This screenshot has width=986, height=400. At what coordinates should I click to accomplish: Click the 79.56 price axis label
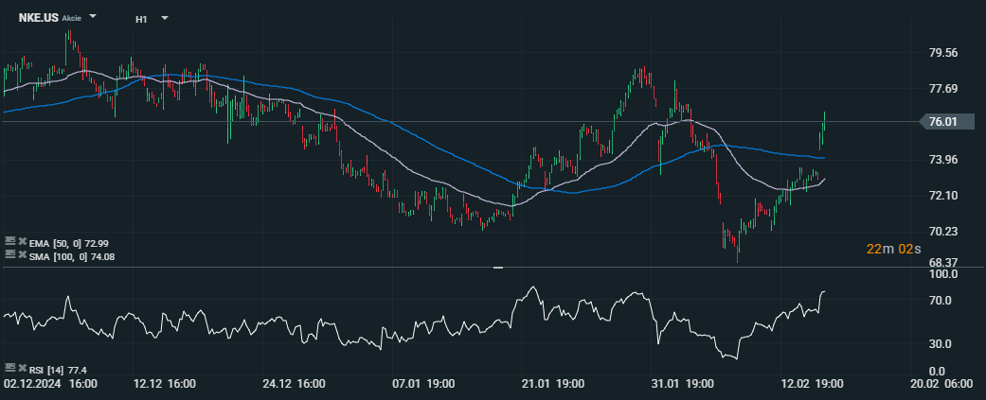[943, 53]
